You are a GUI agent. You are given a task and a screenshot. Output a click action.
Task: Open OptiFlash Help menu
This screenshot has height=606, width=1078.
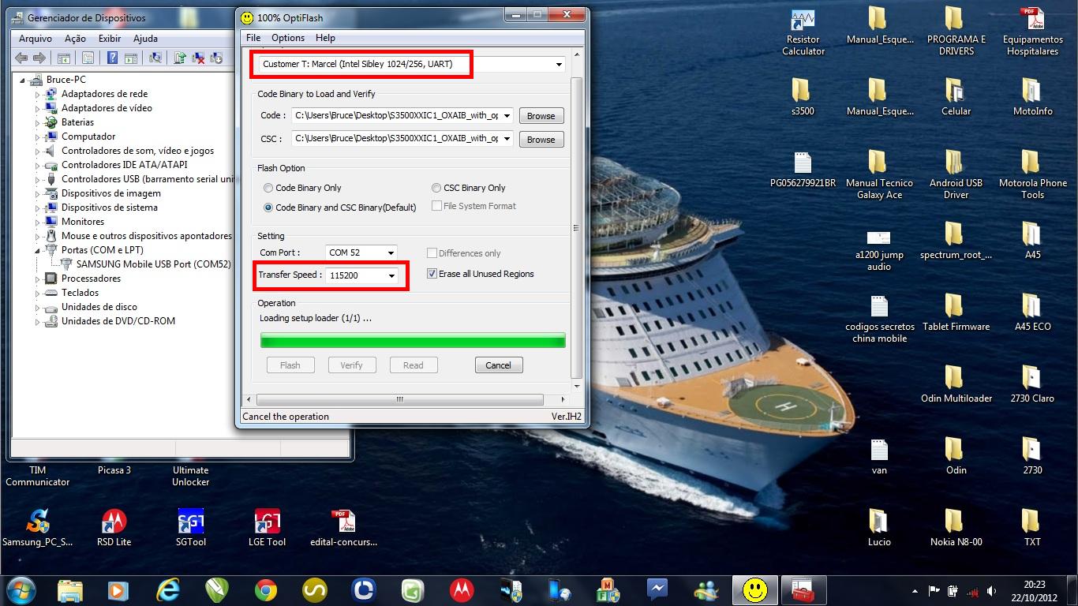[x=325, y=38]
